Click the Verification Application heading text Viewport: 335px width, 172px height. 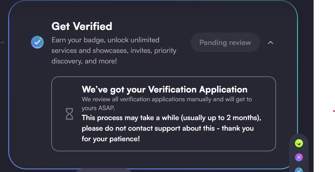pos(164,89)
